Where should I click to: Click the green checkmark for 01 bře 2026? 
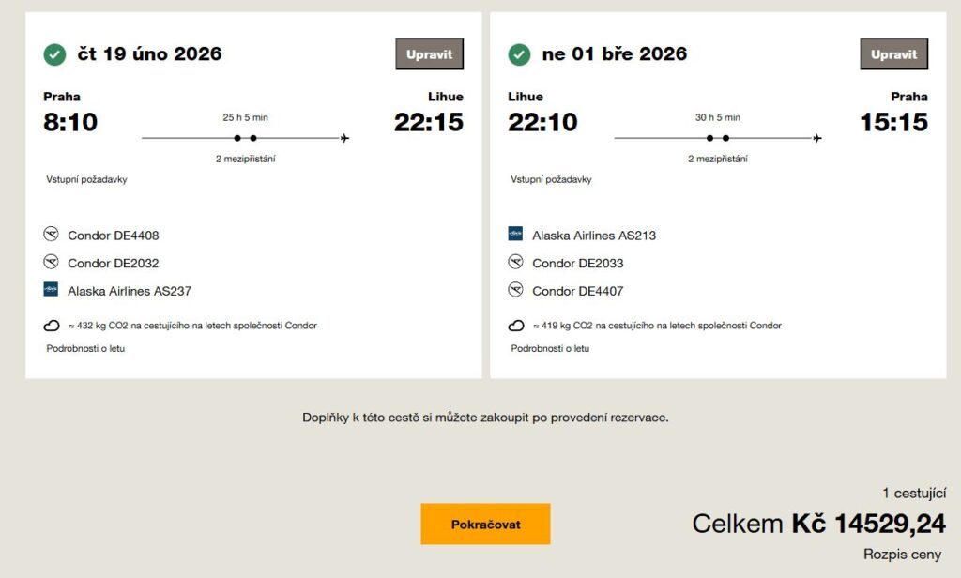(519, 54)
